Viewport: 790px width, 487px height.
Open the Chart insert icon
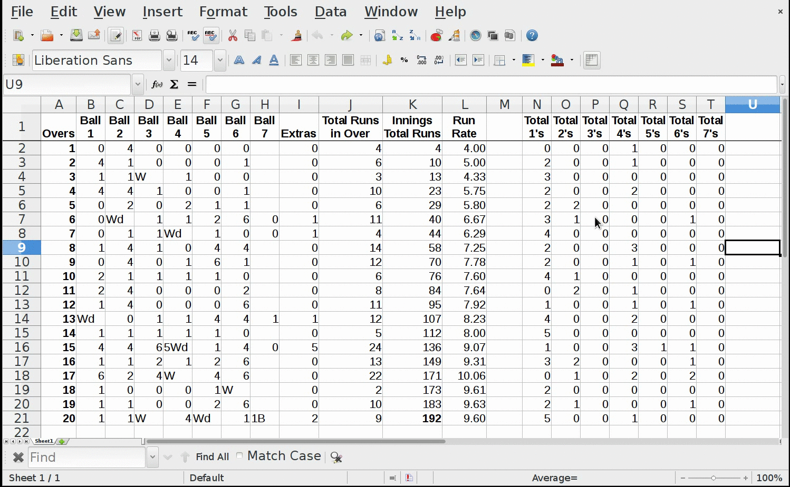[x=436, y=36]
